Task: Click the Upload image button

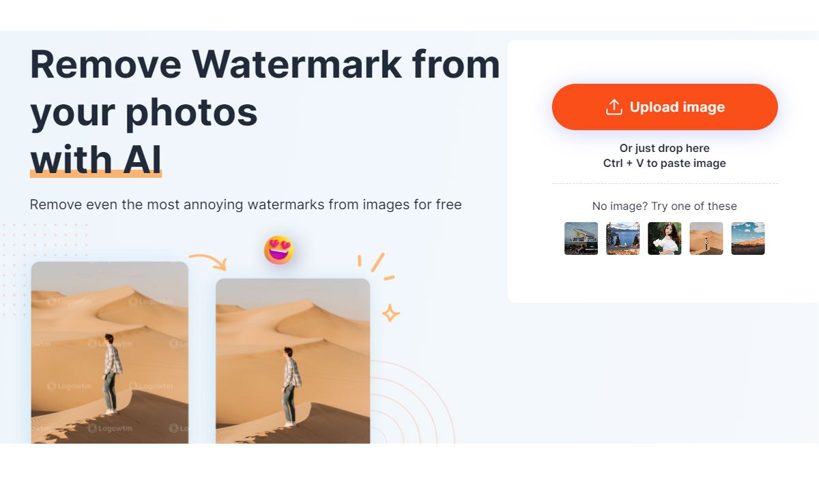Action: [x=665, y=107]
